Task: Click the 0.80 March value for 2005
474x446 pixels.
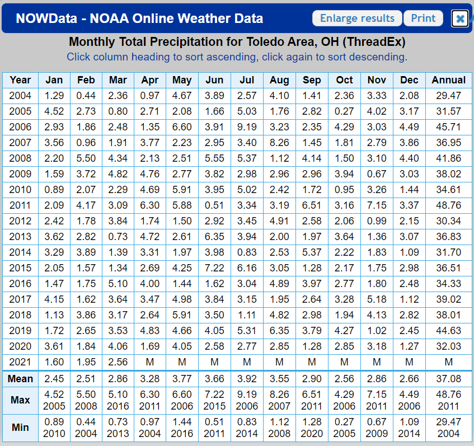Action: 118,111
